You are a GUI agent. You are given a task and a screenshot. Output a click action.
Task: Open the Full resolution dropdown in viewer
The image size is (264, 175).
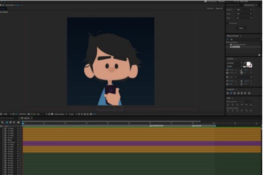pos(42,114)
